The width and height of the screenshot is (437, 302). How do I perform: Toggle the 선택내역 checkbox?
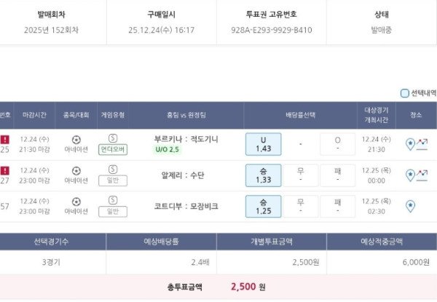click(405, 93)
